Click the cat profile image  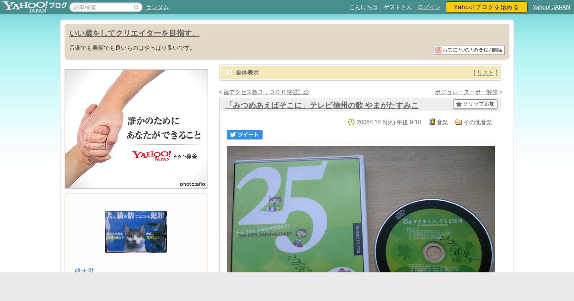136,232
